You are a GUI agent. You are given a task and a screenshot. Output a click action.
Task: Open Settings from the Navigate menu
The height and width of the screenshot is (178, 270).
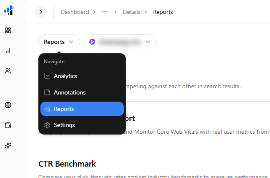click(x=64, y=125)
